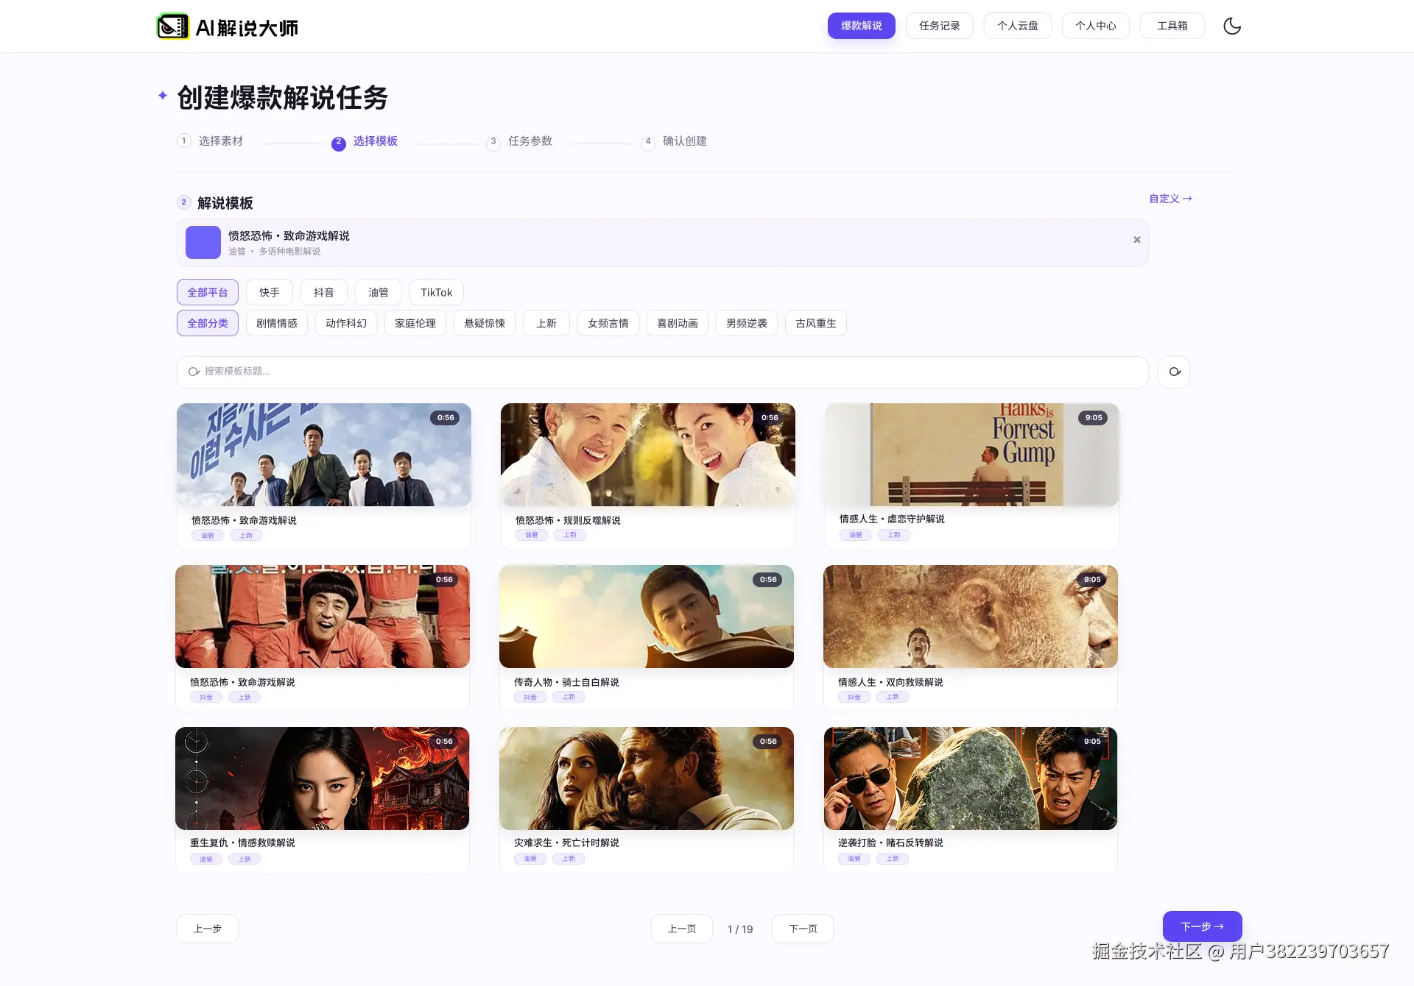
Task: Select the 抖音 platform filter
Action: pyautogui.click(x=323, y=292)
